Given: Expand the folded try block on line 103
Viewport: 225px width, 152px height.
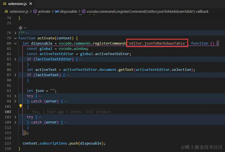Looking at the screenshot, I should (15, 117).
